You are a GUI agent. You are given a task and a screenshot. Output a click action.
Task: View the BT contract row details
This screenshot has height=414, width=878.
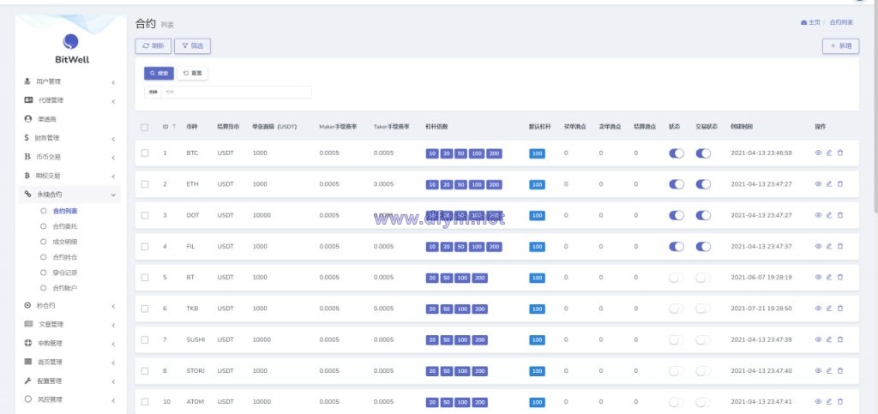click(818, 277)
